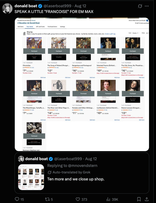
Task: Open the quoted tweet's image thumbnail
Action: (x=31, y=177)
